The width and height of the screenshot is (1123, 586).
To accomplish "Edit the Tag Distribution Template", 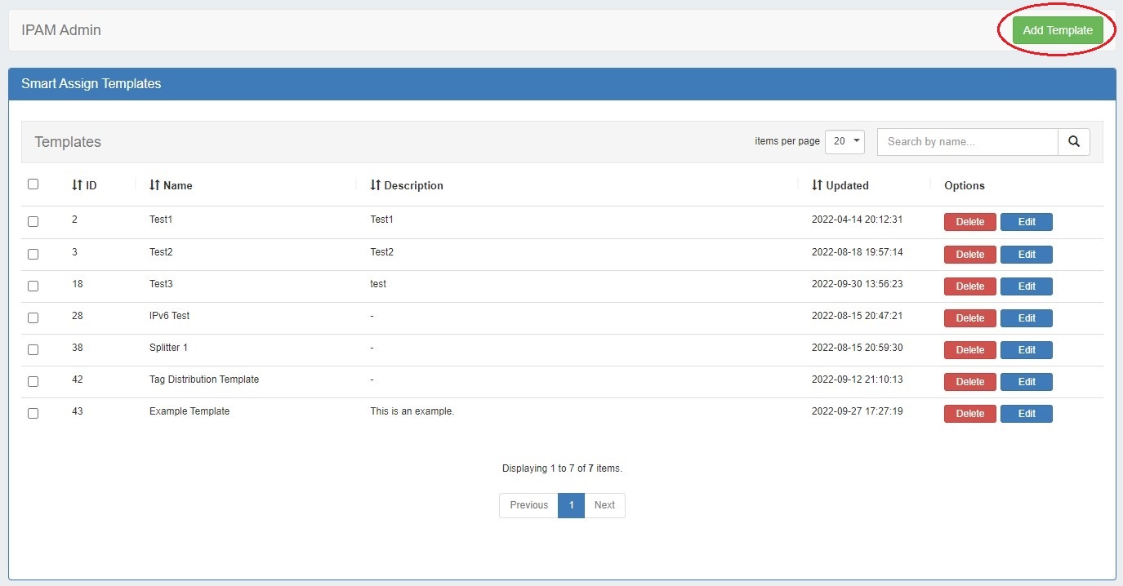I will tap(1026, 382).
